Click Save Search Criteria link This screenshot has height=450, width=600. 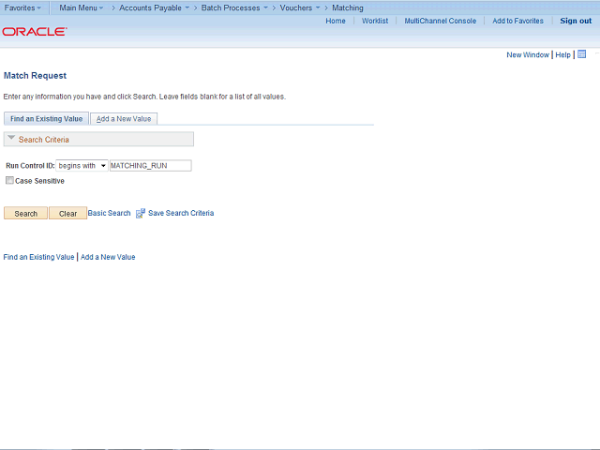tap(181, 213)
